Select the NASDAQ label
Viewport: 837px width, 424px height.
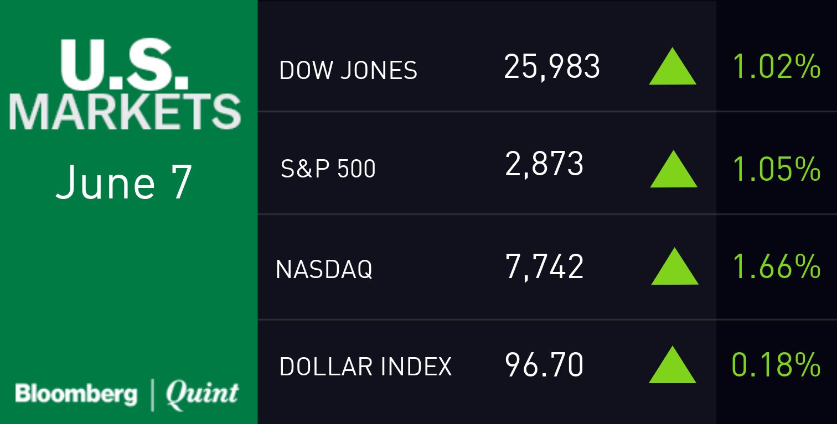324,269
